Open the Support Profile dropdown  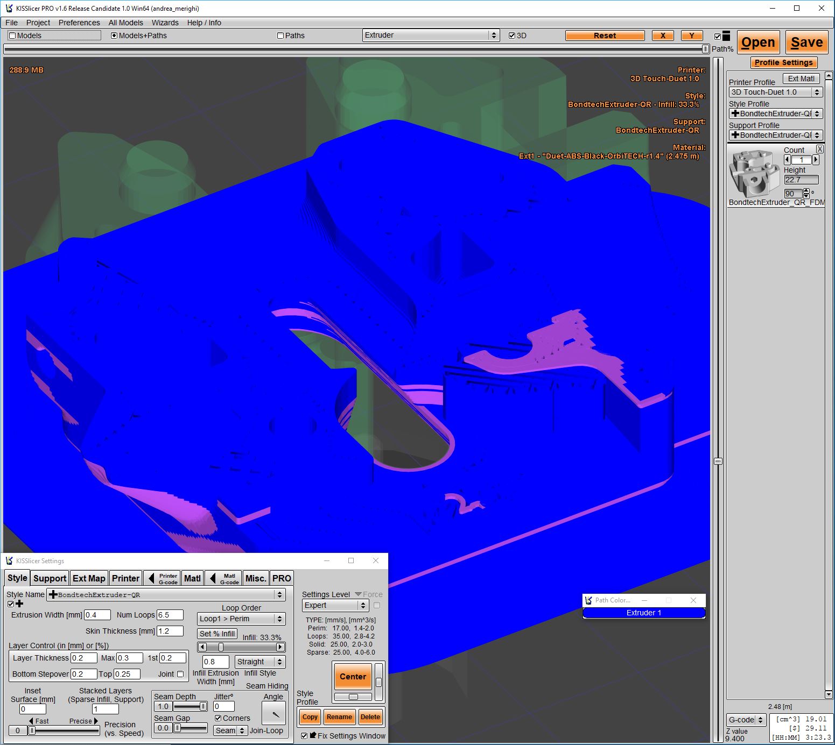click(x=776, y=135)
